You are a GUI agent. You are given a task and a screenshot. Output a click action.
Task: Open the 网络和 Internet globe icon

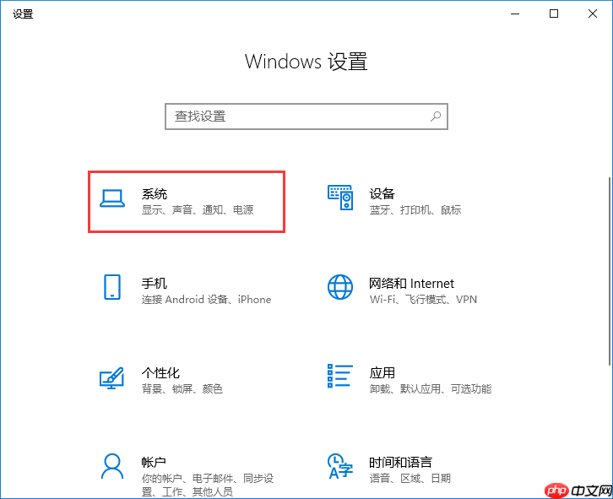coord(340,287)
